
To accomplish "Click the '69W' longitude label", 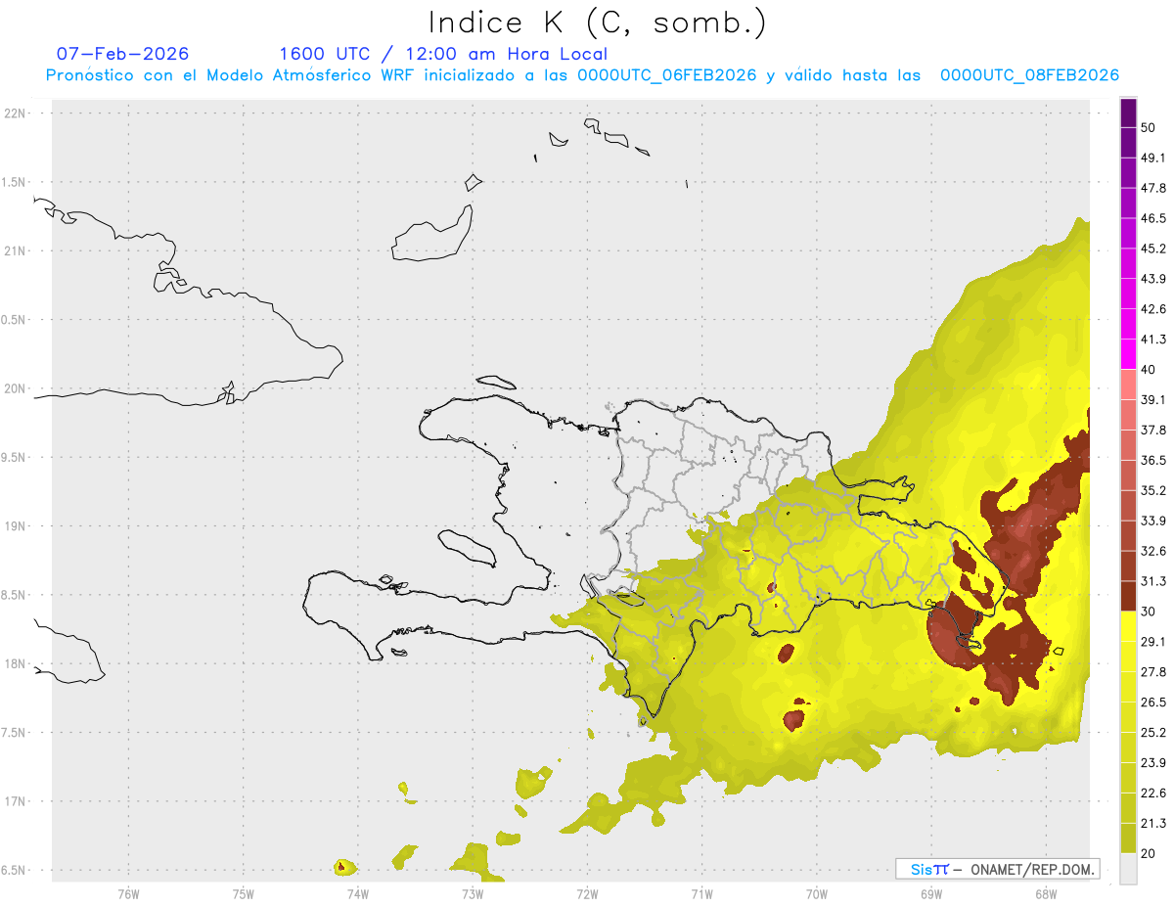I will (x=930, y=893).
